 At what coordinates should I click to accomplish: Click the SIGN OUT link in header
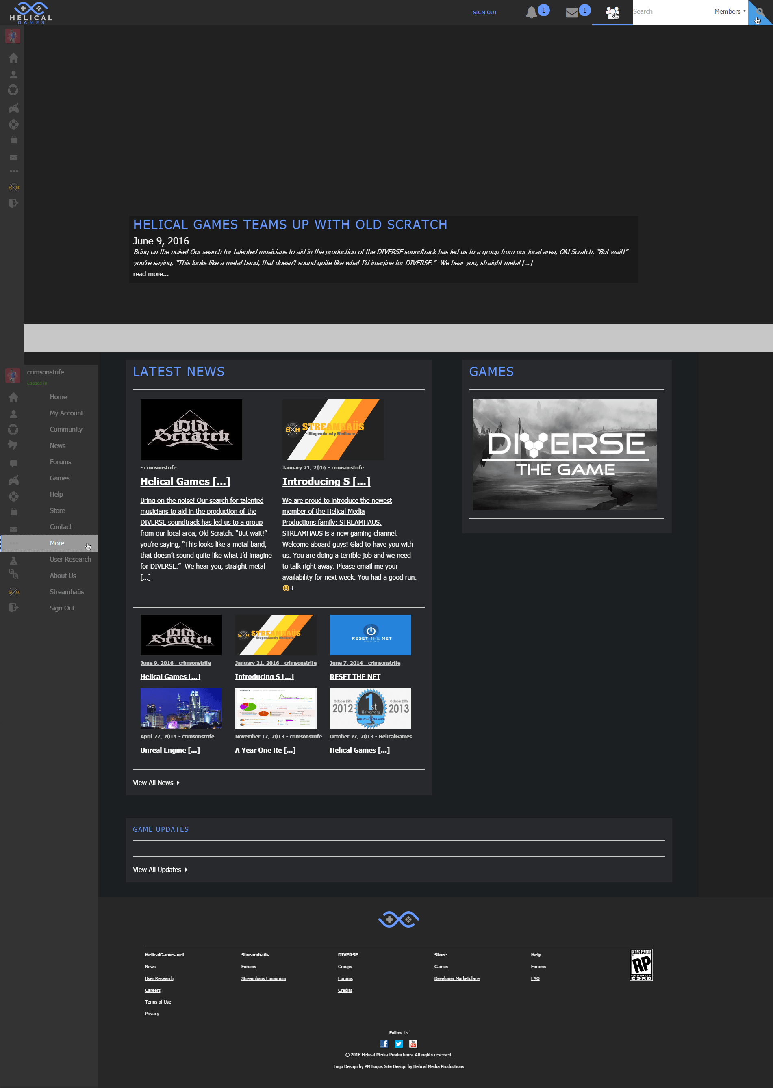point(484,12)
